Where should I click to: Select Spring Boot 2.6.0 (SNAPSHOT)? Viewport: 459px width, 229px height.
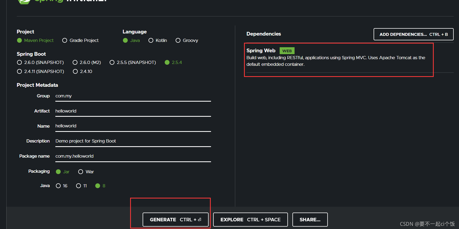click(x=40, y=62)
